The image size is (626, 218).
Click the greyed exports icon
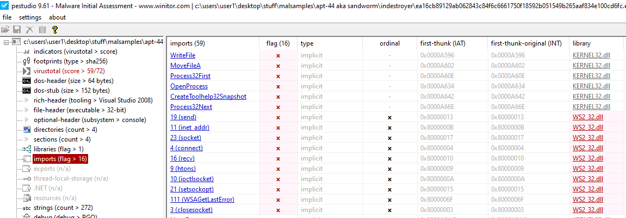(27, 169)
